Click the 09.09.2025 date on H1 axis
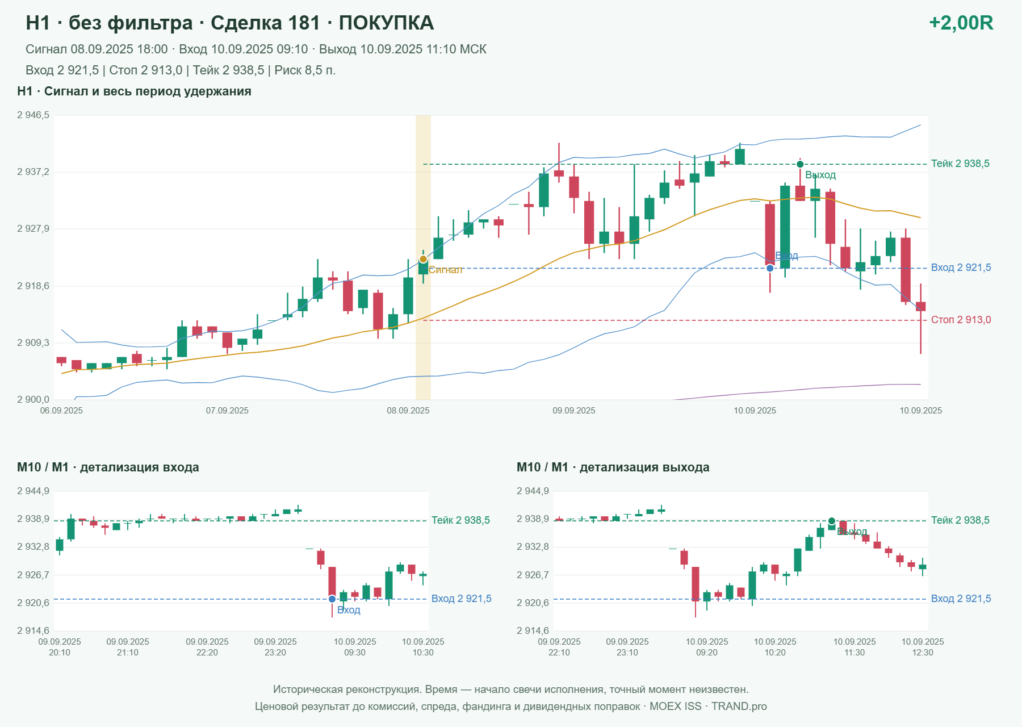Image resolution: width=1022 pixels, height=727 pixels. pyautogui.click(x=574, y=411)
